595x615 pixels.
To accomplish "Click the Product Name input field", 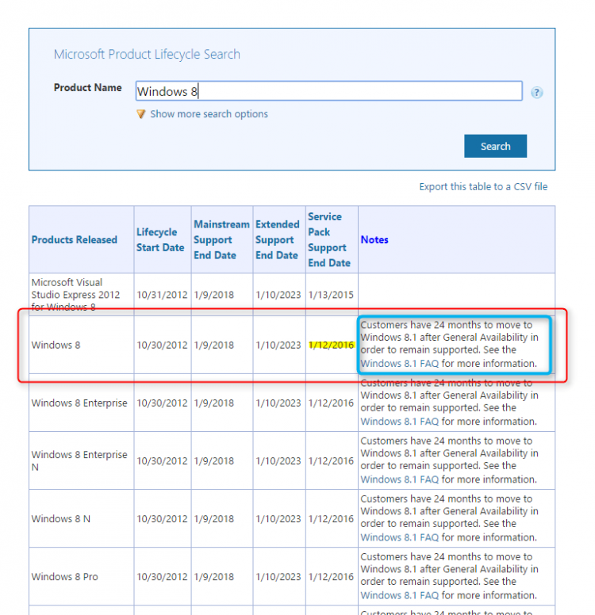I will (x=328, y=91).
